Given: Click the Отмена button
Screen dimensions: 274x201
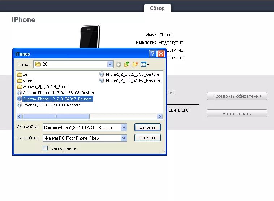Looking at the screenshot, I should pyautogui.click(x=147, y=138).
